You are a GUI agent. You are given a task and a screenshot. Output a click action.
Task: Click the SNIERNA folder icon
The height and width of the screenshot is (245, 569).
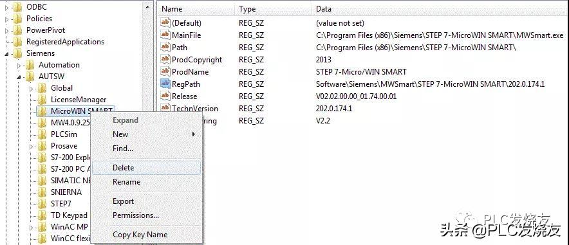[x=42, y=192]
